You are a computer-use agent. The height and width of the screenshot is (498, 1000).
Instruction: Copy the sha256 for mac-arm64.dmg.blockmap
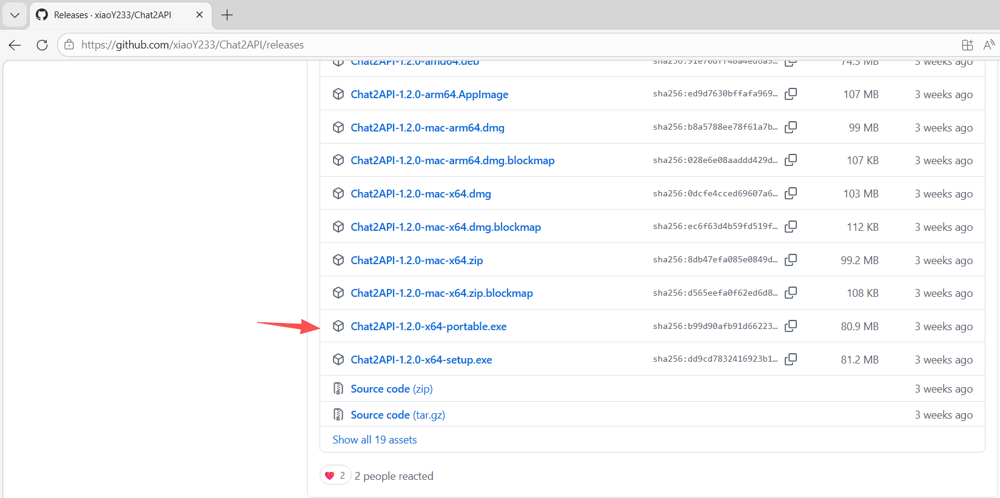tap(791, 160)
